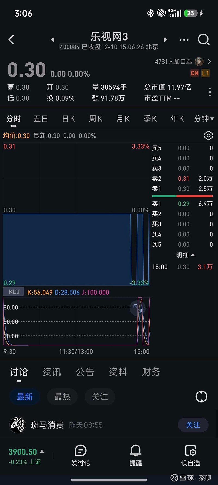Toggle the 明细 trade details expander
This screenshot has width=218, height=485.
coord(185,255)
